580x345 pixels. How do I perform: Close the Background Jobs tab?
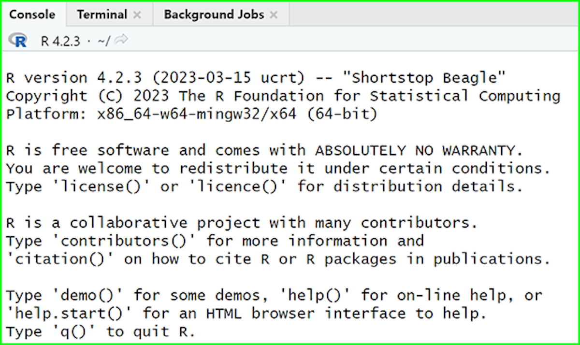tap(274, 14)
